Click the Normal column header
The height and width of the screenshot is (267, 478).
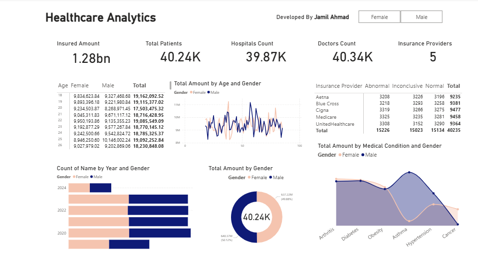click(435, 86)
